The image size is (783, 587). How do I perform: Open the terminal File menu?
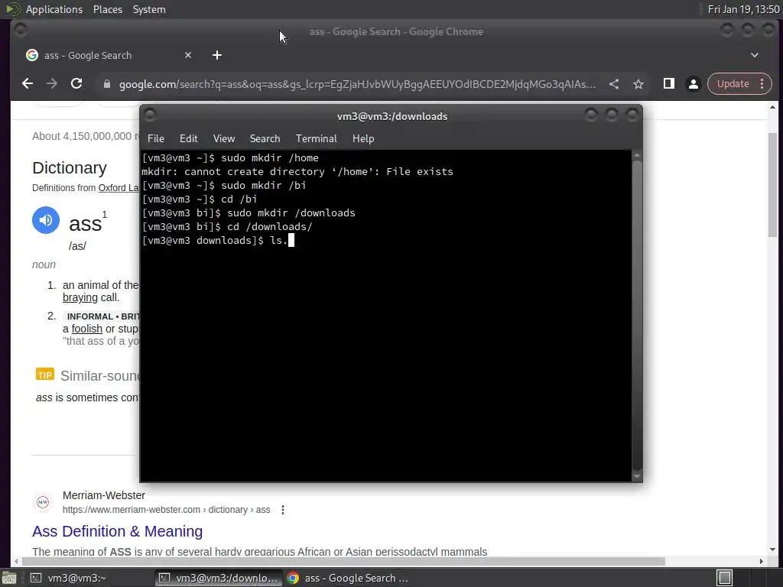(156, 139)
